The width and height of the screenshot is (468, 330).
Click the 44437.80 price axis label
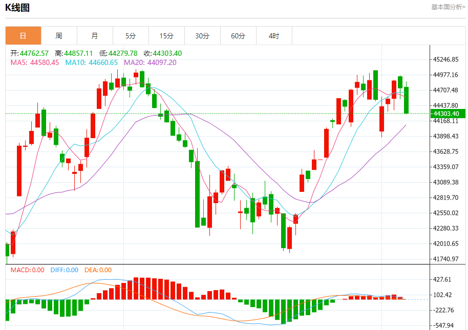coord(445,105)
